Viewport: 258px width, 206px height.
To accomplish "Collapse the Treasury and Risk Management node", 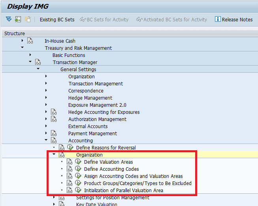I will point(22,48).
